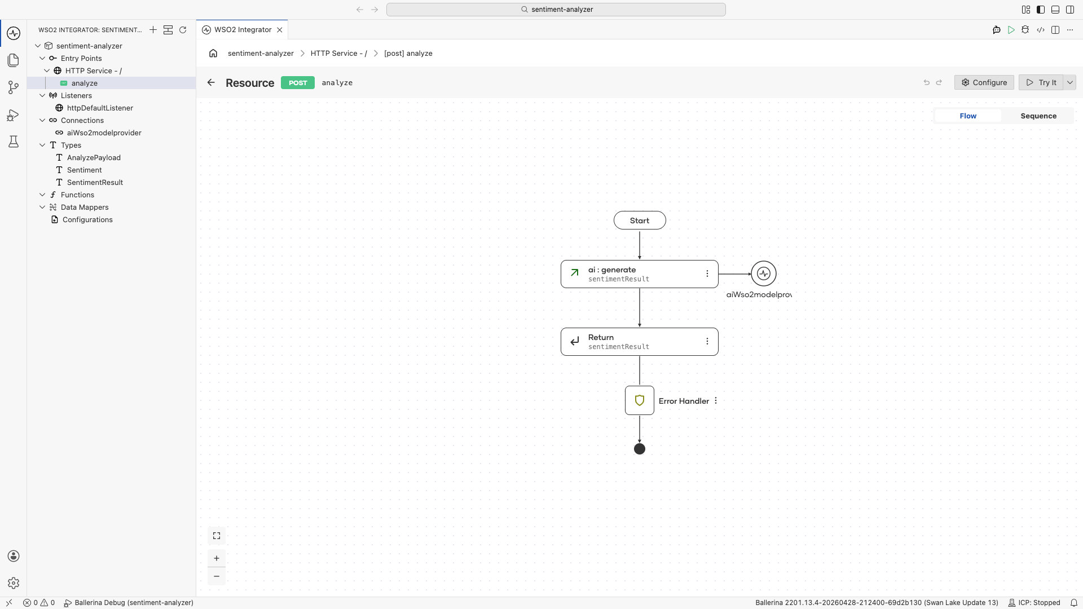
Task: Open Configurations in the project tree
Action: pos(112,219)
